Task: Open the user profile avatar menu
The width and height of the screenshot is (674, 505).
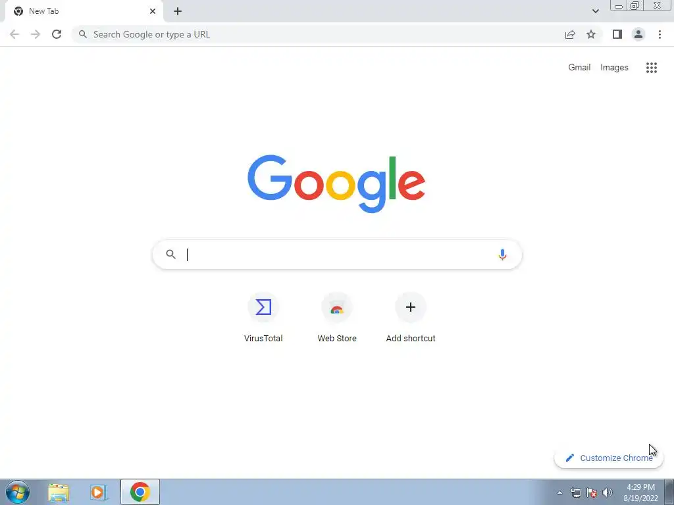Action: [x=638, y=34]
